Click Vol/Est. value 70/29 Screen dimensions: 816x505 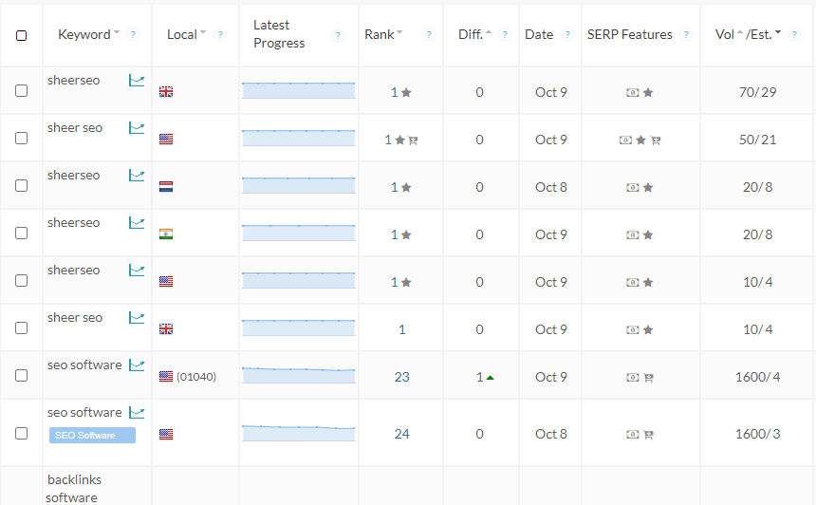pos(758,92)
